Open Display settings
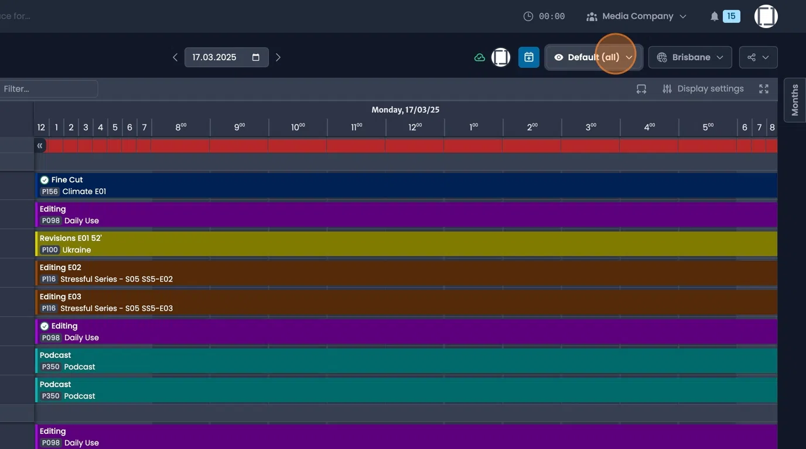This screenshot has width=806, height=449. point(703,89)
